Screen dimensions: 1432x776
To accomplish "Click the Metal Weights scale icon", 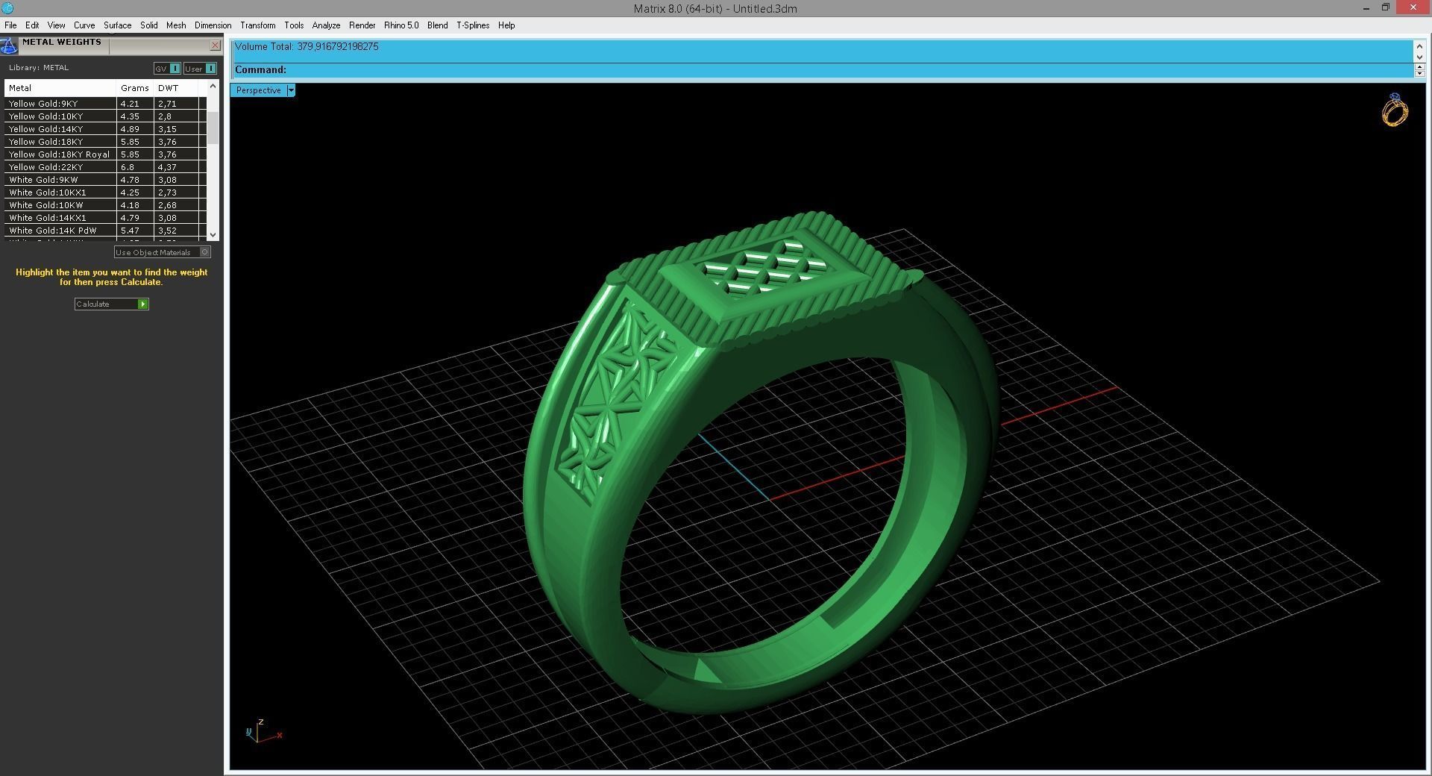I will point(8,46).
